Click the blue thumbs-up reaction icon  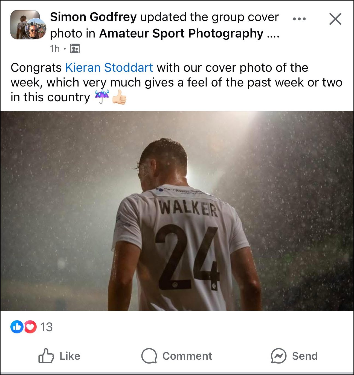pos(17,327)
